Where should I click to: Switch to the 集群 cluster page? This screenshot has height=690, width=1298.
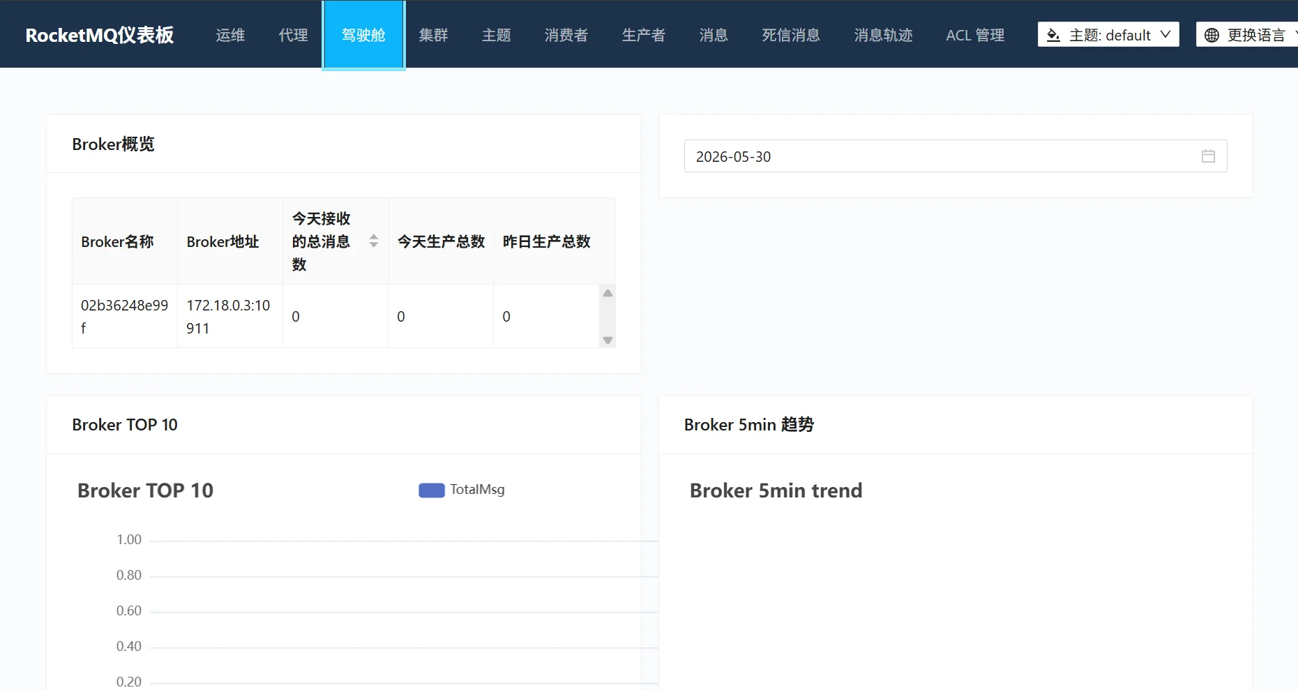coord(433,35)
